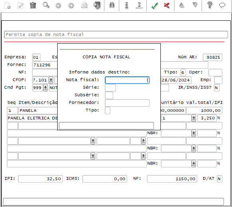
Task: Click the Fornecedor field in dialog
Action: (127, 103)
